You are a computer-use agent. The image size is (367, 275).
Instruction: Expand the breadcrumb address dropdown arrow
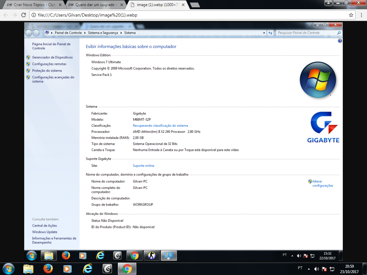[x=264, y=33]
